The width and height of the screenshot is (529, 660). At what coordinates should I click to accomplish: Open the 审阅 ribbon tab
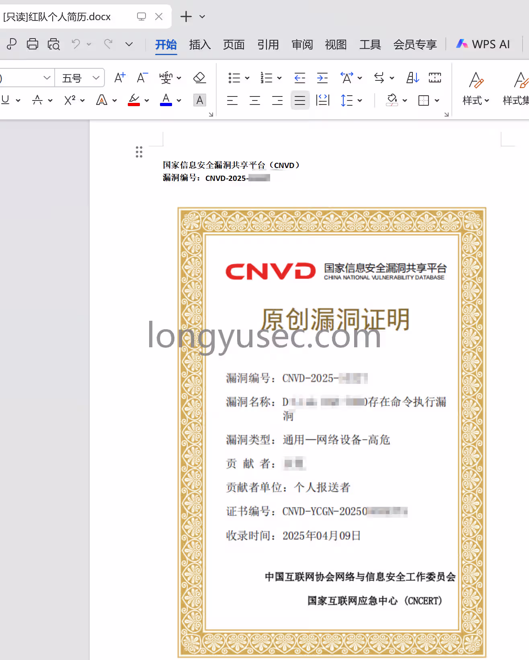(x=302, y=44)
